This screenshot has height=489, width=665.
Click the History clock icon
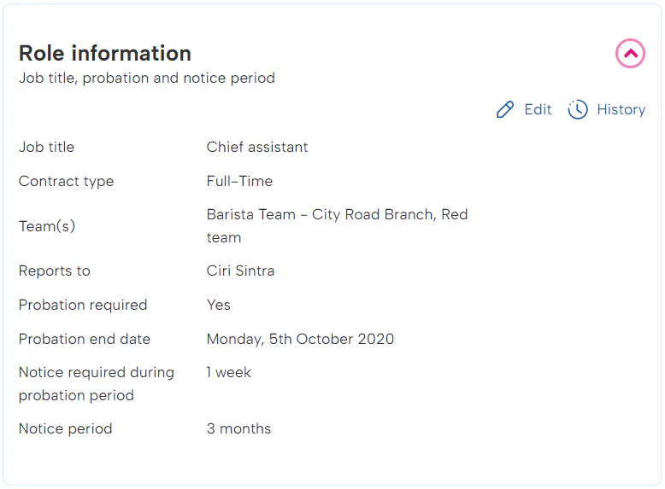[578, 109]
